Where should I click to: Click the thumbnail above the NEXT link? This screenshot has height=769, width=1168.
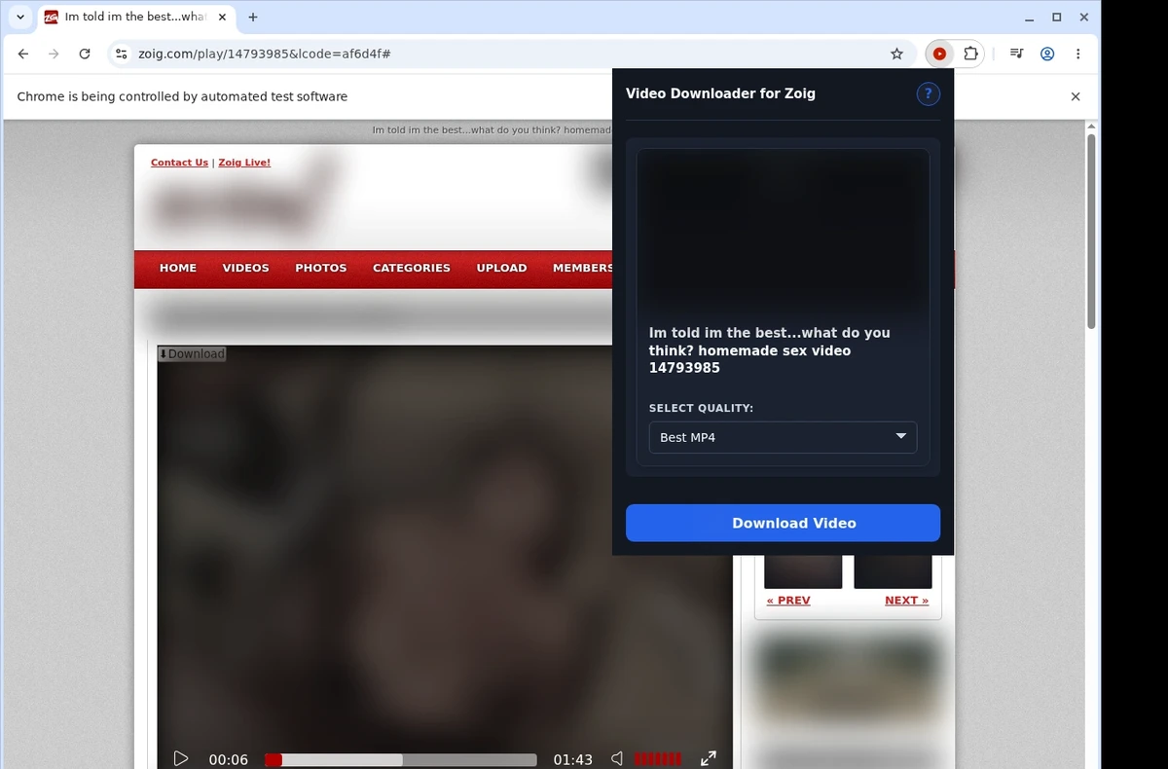point(893,571)
